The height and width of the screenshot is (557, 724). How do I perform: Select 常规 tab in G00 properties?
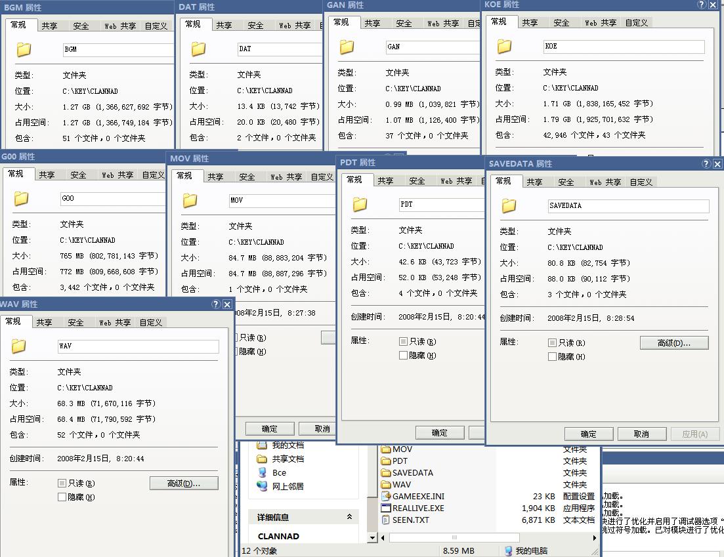16,174
